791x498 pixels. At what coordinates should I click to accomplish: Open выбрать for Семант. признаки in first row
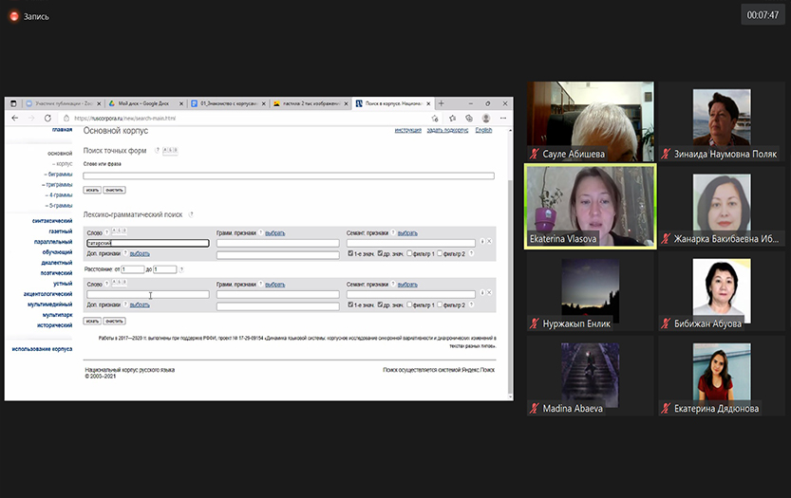(407, 232)
